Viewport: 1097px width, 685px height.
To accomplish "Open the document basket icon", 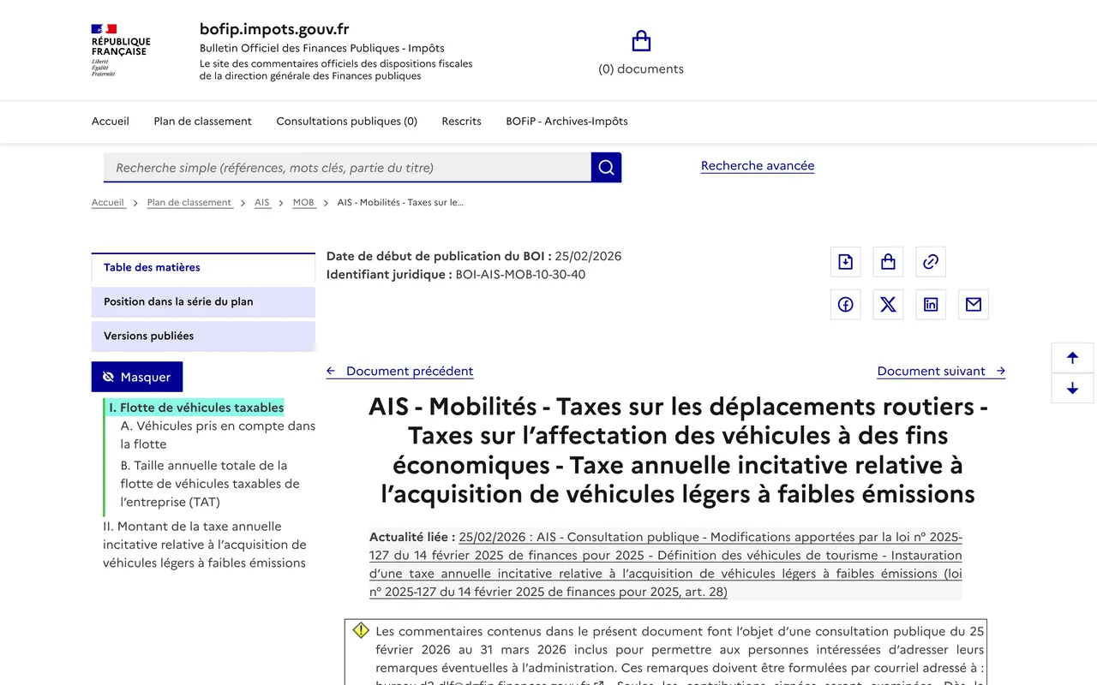I will click(x=641, y=41).
